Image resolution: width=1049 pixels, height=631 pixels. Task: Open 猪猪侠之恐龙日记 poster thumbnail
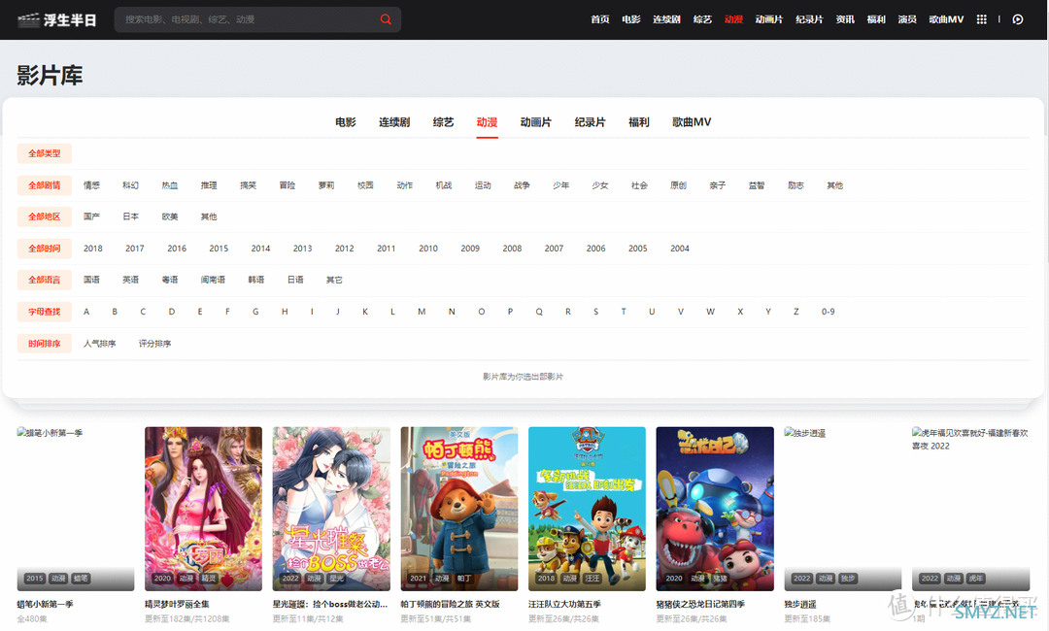[715, 509]
